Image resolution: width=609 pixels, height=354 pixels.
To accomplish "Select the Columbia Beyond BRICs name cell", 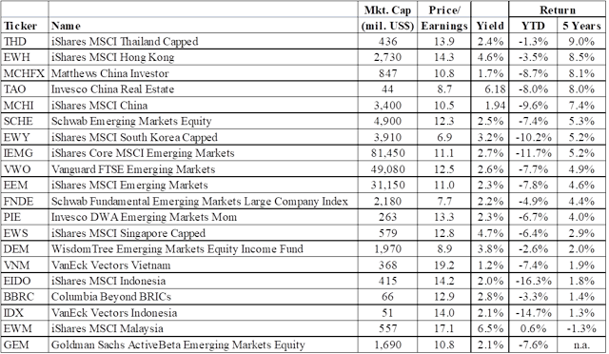I will click(x=111, y=297).
